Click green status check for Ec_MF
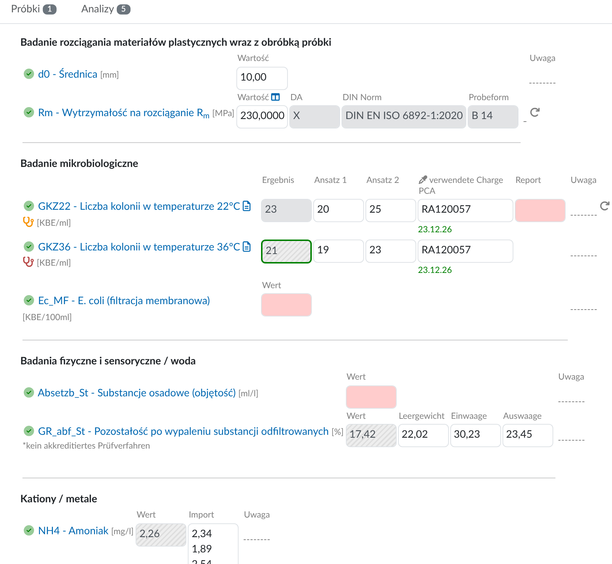Screen dimensions: 612x564 pyautogui.click(x=29, y=301)
